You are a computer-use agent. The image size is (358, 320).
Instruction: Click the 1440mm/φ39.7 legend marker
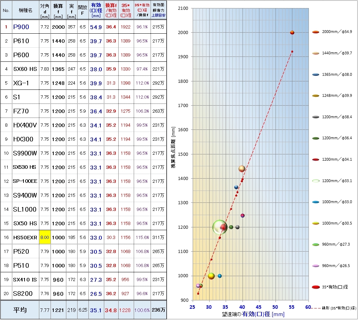click(x=316, y=53)
